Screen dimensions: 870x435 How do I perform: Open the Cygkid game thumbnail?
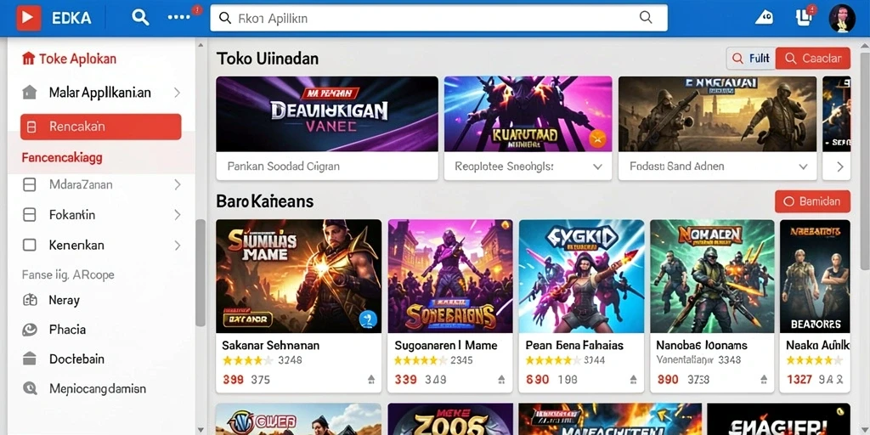click(x=581, y=276)
